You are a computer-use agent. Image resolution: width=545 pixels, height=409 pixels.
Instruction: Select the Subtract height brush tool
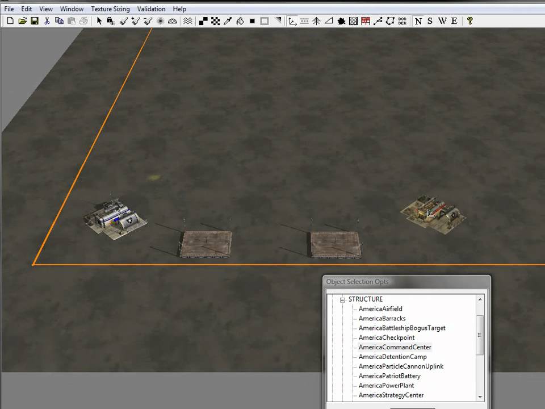click(x=148, y=21)
